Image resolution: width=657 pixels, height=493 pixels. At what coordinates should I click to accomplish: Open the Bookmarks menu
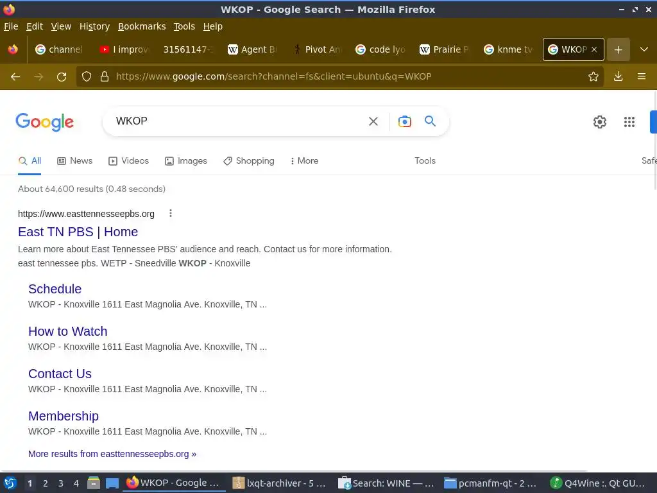(x=142, y=26)
